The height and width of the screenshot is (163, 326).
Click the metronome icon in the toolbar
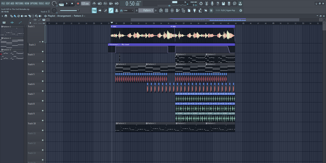click(x=94, y=4)
